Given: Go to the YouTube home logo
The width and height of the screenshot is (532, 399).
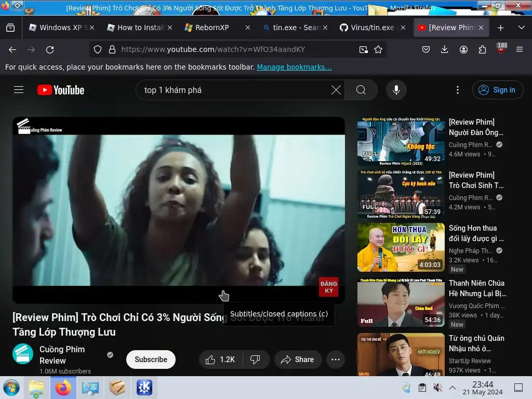Looking at the screenshot, I should coord(61,90).
